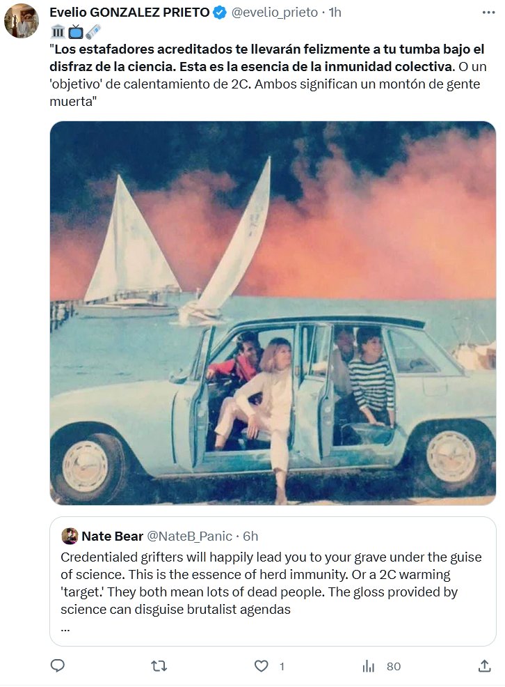Open the vintage car and sailboats image
The image size is (505, 687).
273,313
